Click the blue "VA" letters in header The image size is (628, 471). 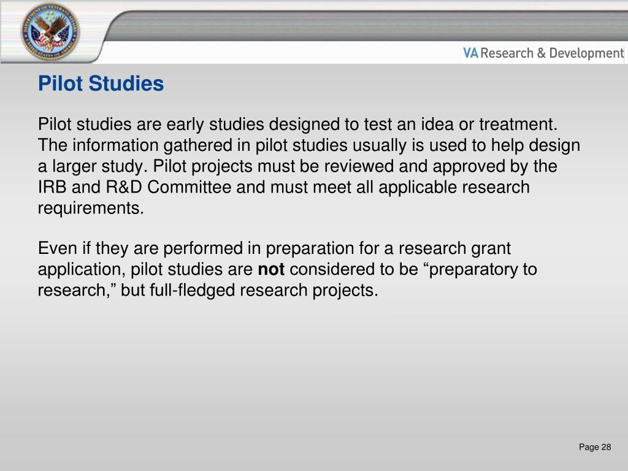tap(470, 53)
